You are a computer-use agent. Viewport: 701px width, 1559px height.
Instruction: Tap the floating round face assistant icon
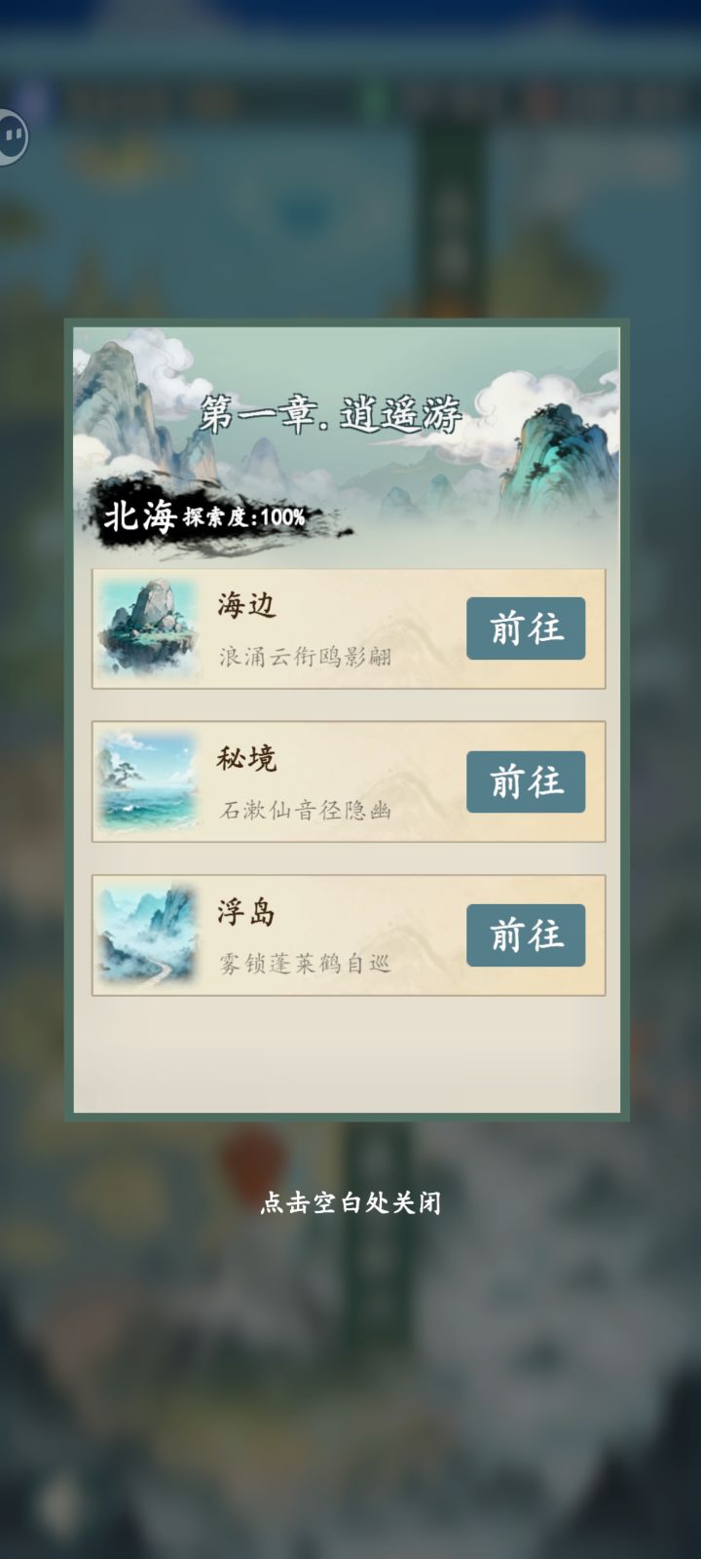pos(10,135)
